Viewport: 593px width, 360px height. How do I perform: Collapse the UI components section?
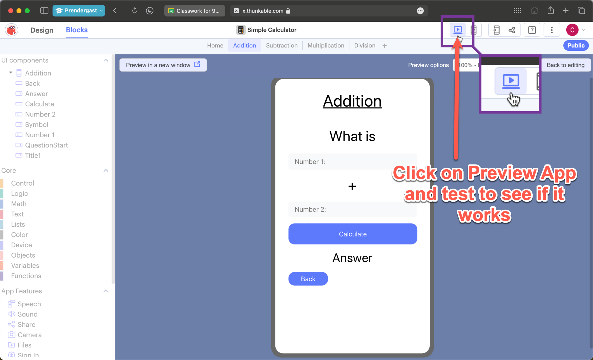click(106, 60)
